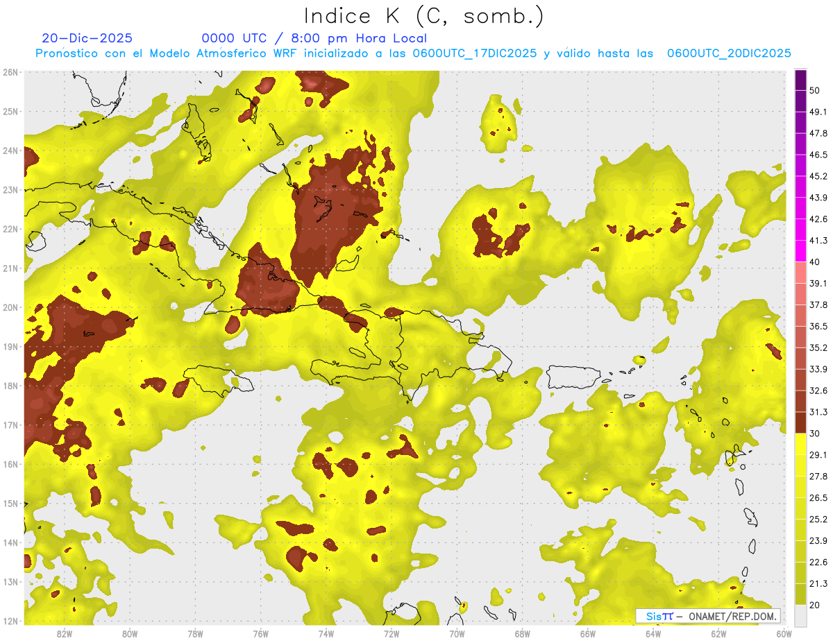Click the "36.5" color scale label
Image resolution: width=833 pixels, height=643 pixels.
click(818, 326)
